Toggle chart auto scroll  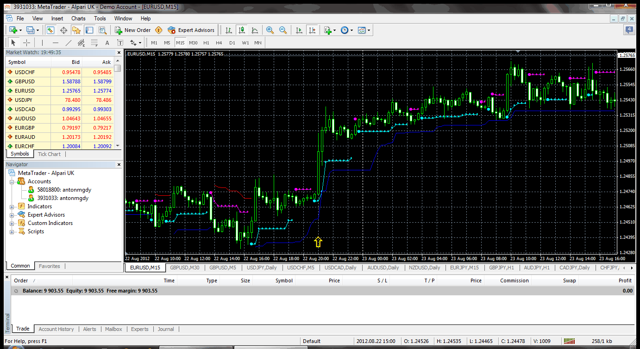pyautogui.click(x=299, y=30)
